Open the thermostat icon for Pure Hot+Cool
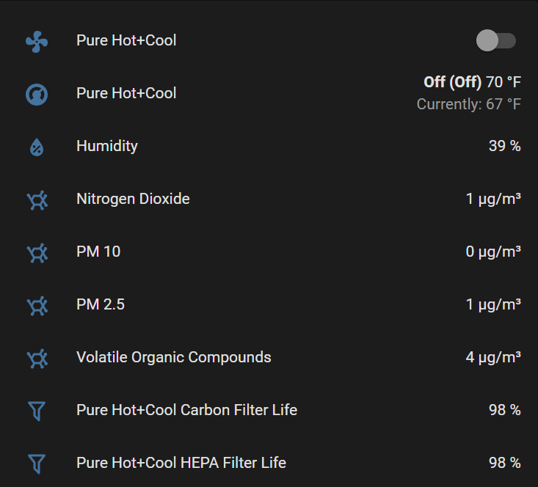The height and width of the screenshot is (487, 538). coord(37,95)
